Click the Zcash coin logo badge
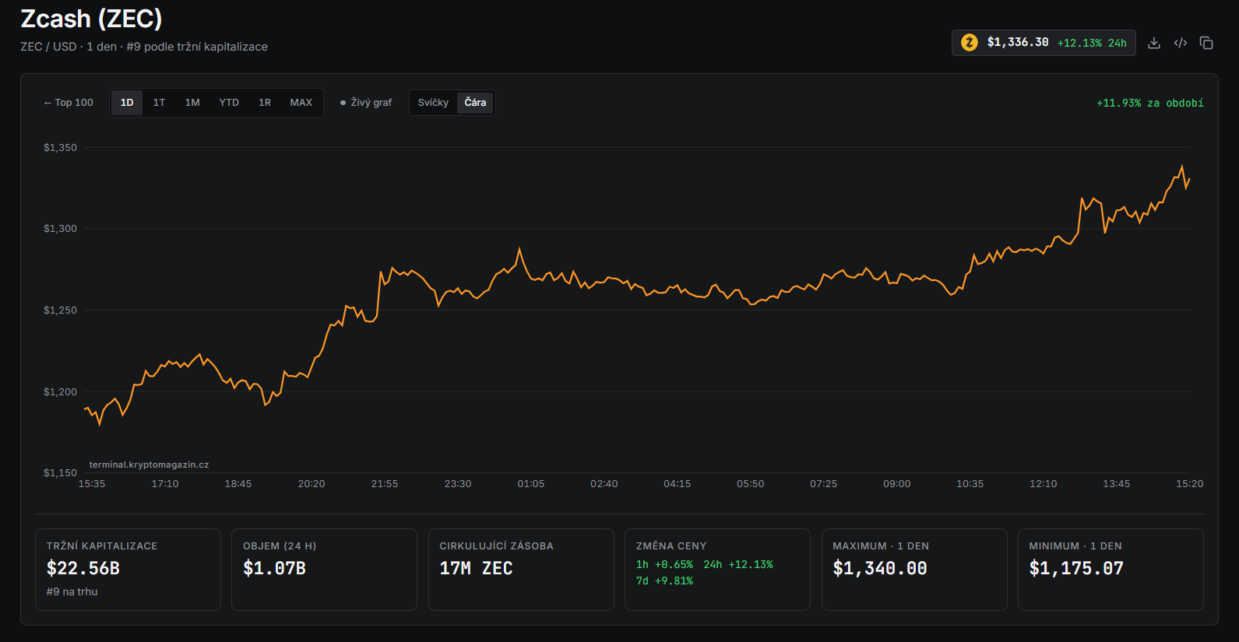This screenshot has width=1239, height=642. tap(970, 43)
